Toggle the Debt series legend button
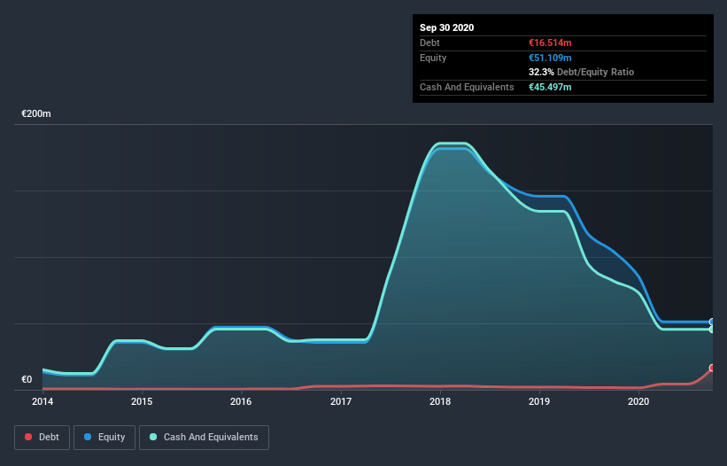This screenshot has width=727, height=466. click(42, 438)
